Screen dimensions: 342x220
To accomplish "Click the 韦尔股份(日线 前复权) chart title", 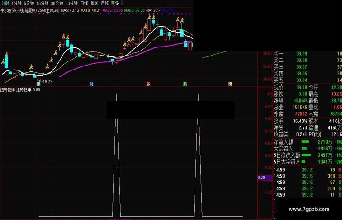I will [x=19, y=10].
